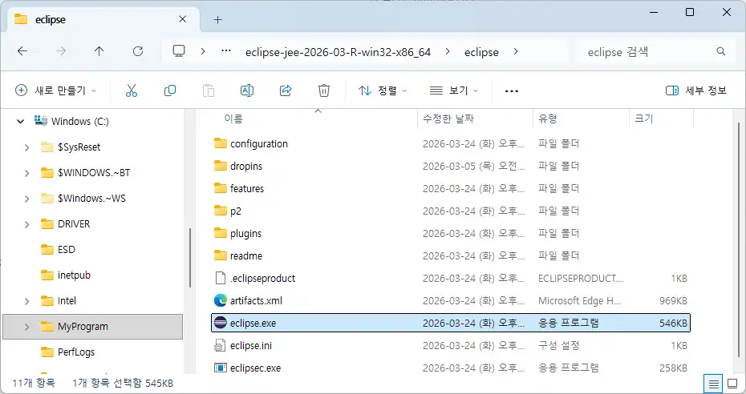This screenshot has height=394, width=746.
Task: Expand the DRIVER folder node
Action: click(x=26, y=224)
